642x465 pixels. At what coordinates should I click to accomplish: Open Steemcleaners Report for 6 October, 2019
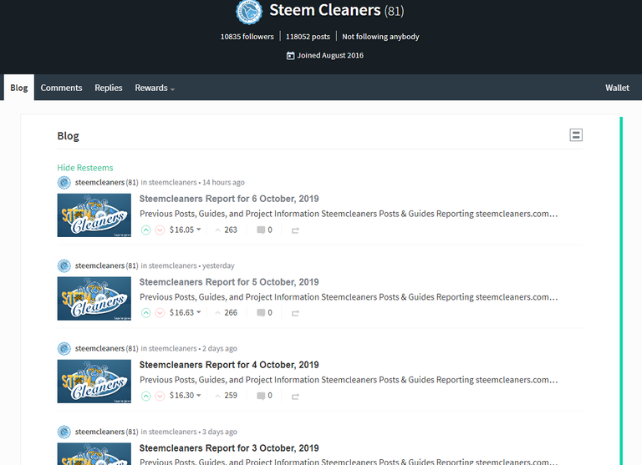pos(229,199)
